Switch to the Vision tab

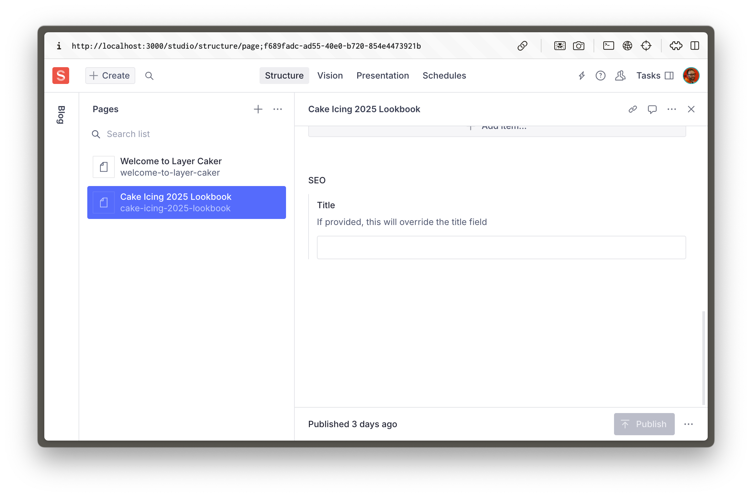pyautogui.click(x=330, y=76)
